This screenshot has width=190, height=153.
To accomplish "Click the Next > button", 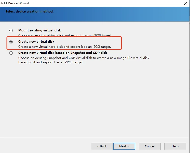I will coord(124,146).
